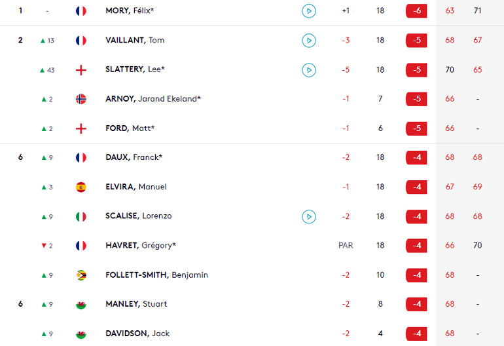Click the Spain flag beside Elvira
504x346 pixels.
(x=81, y=187)
